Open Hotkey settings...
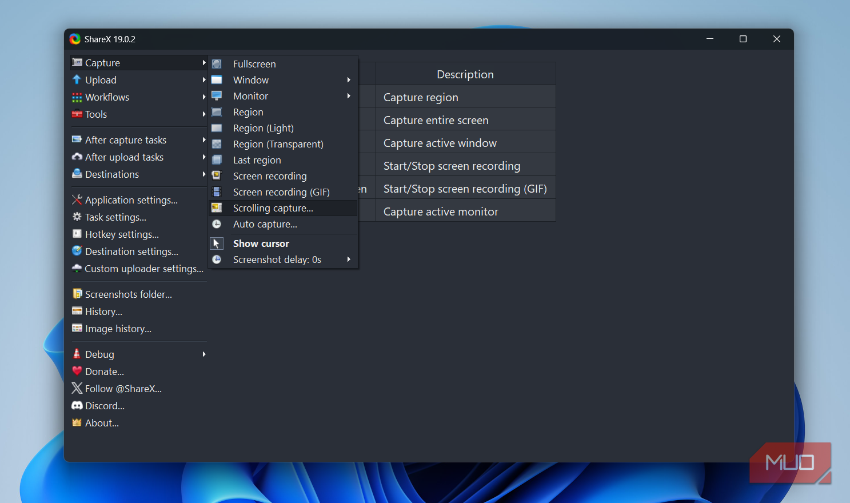This screenshot has width=850, height=503. (x=138, y=234)
